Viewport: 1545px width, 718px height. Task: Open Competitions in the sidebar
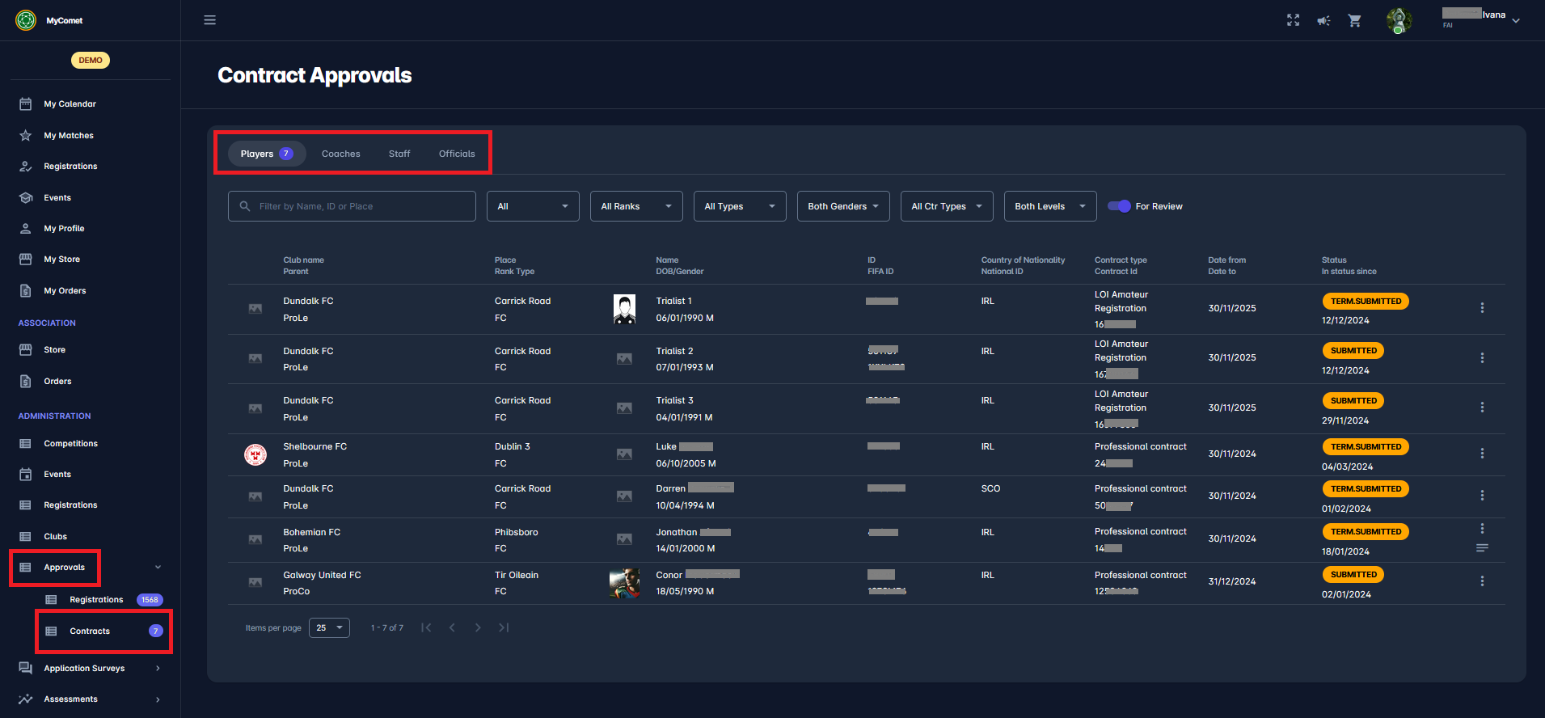pyautogui.click(x=70, y=444)
